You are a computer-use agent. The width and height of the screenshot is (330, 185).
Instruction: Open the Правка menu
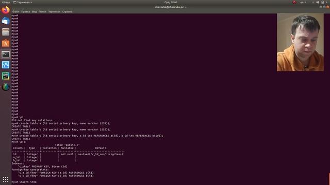(25, 12)
